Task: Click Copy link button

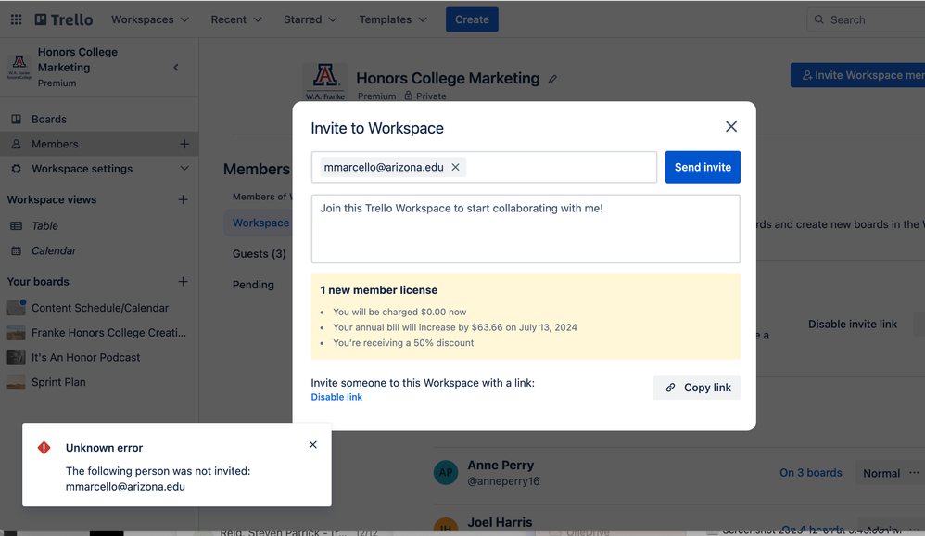Action: click(697, 388)
